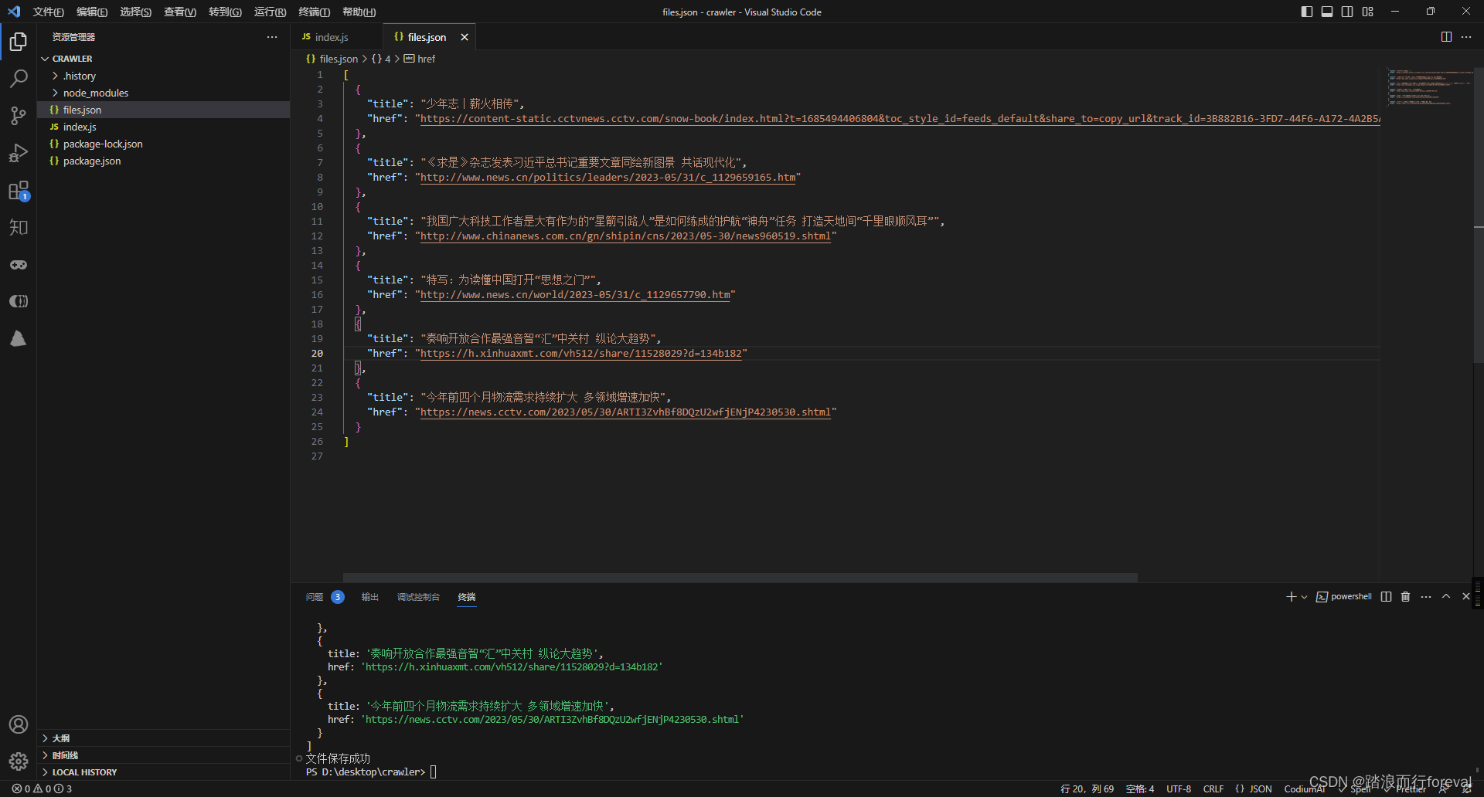This screenshot has height=797, width=1484.
Task: Open the Zhihu extension icon in activity bar
Action: [19, 227]
